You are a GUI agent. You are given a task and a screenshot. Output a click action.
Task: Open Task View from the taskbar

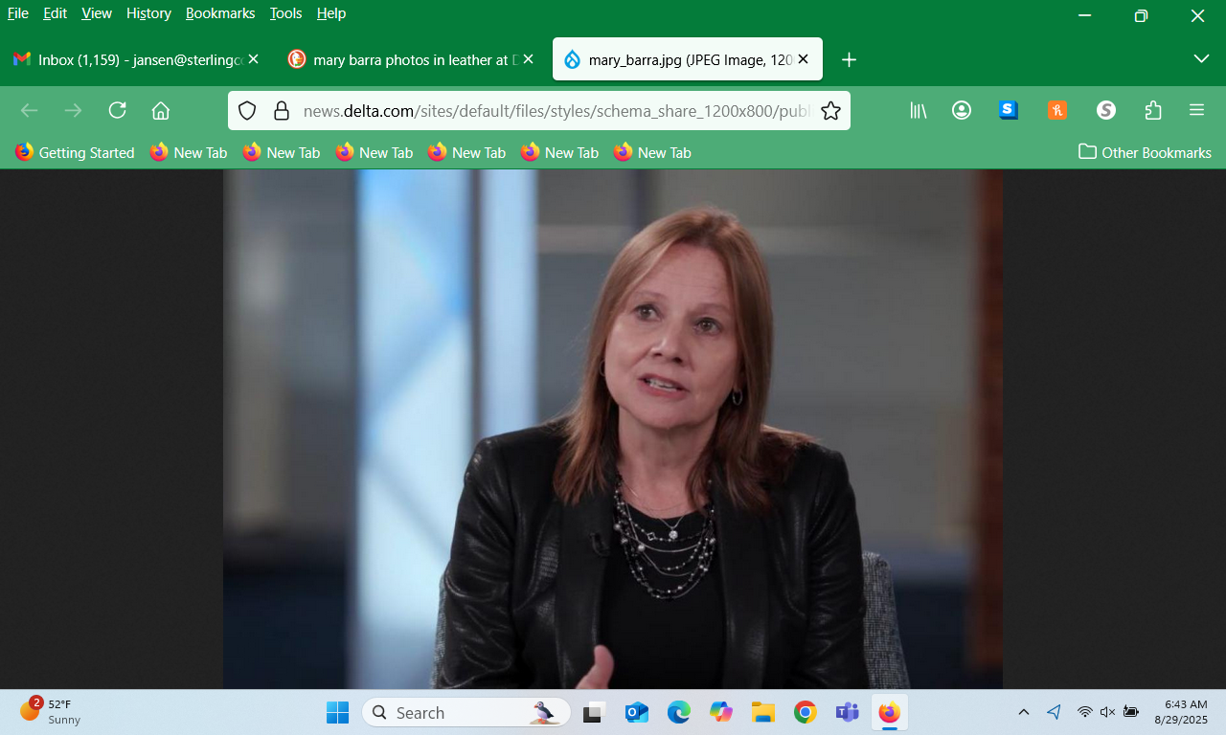594,712
